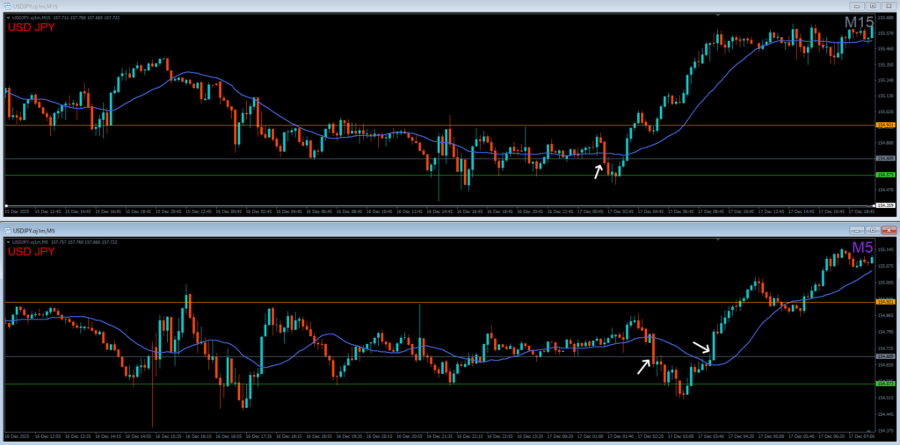Expand the small triangle beside M5 symbol info
This screenshot has height=445, width=900.
[7, 240]
